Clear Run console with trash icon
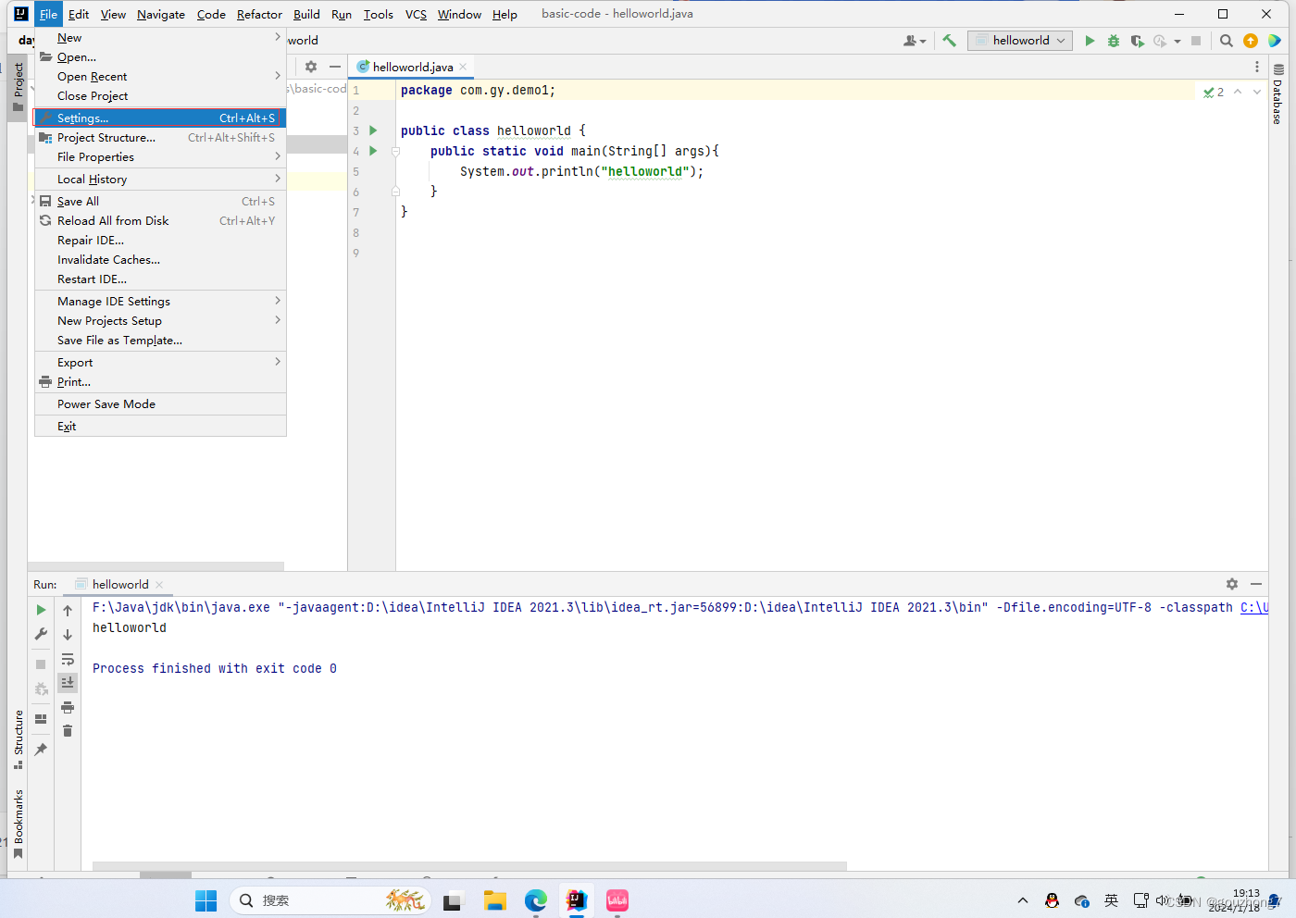1296x918 pixels. coord(68,731)
